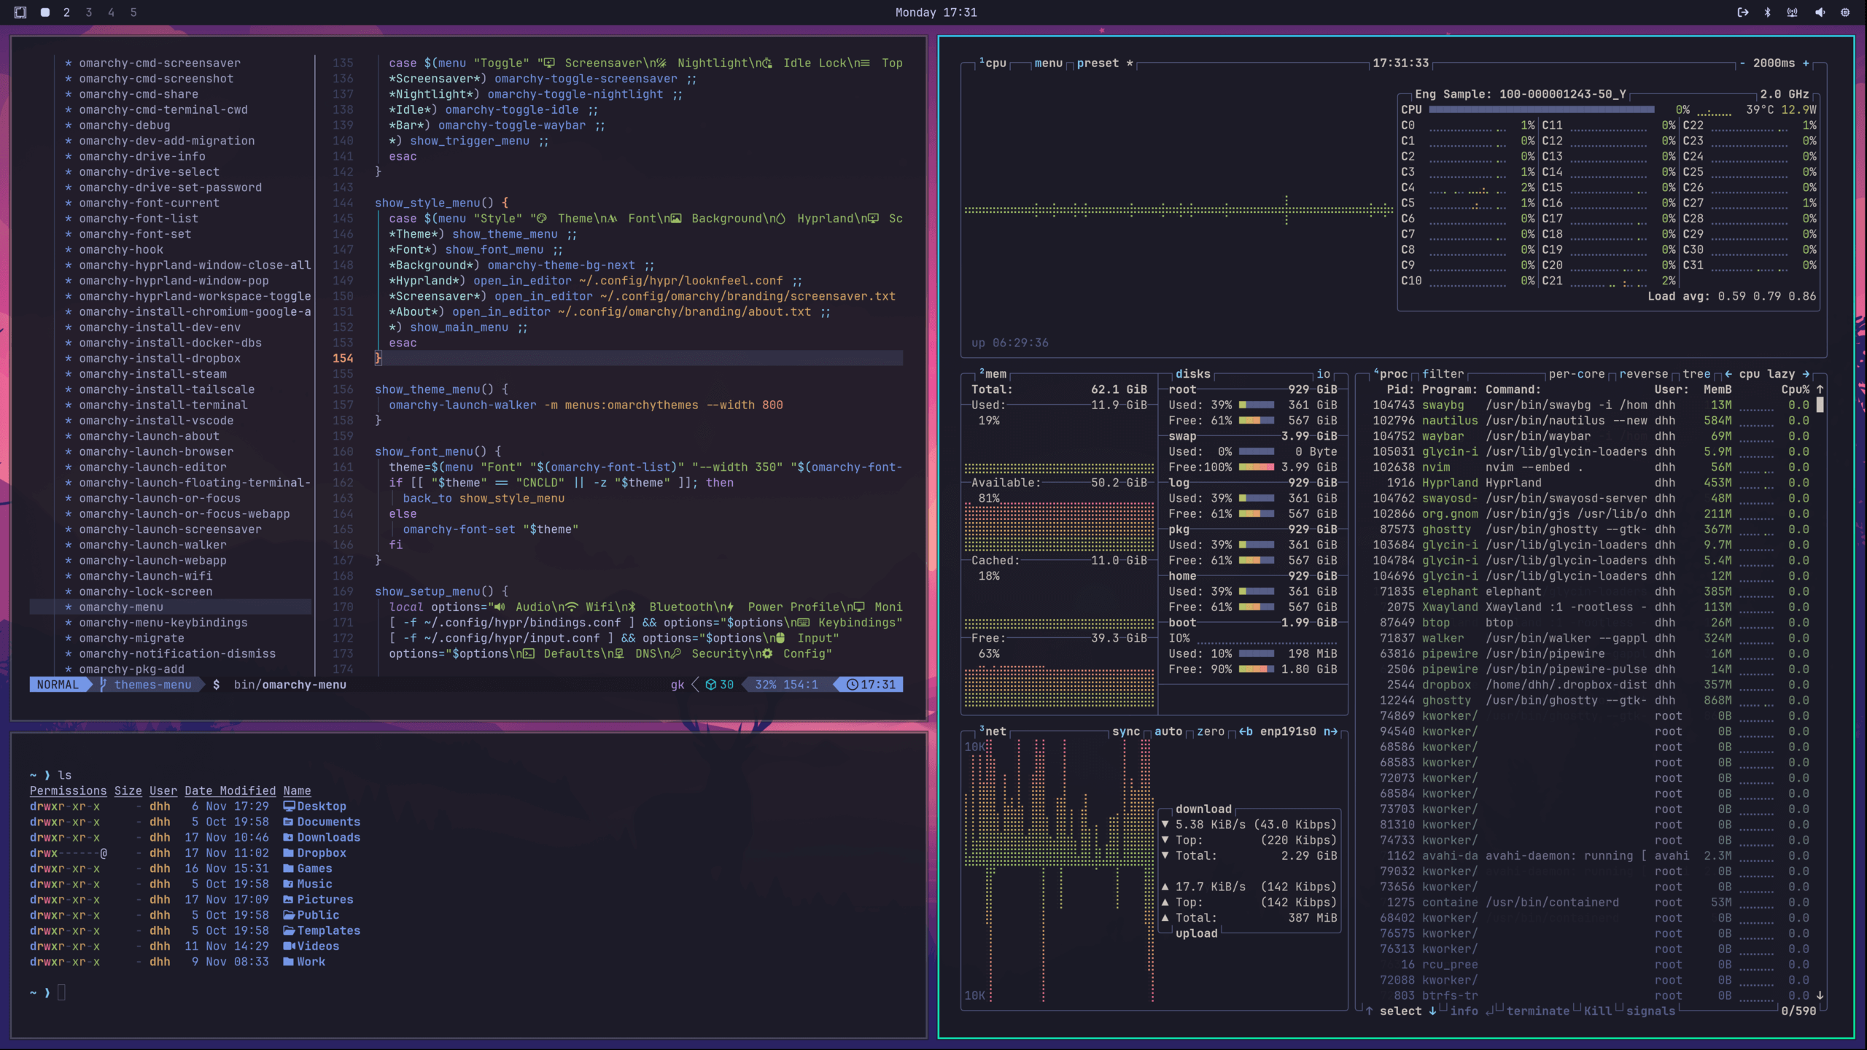
Task: Click terminate in btop process footer
Action: [1537, 1011]
